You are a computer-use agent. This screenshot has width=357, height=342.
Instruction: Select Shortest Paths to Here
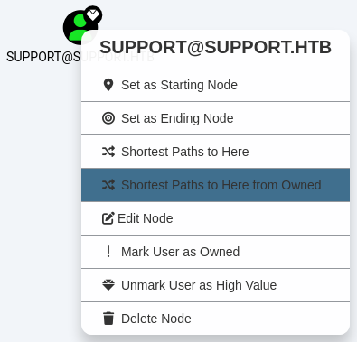[215, 152]
